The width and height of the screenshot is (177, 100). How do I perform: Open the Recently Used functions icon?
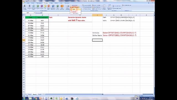(33, 7)
